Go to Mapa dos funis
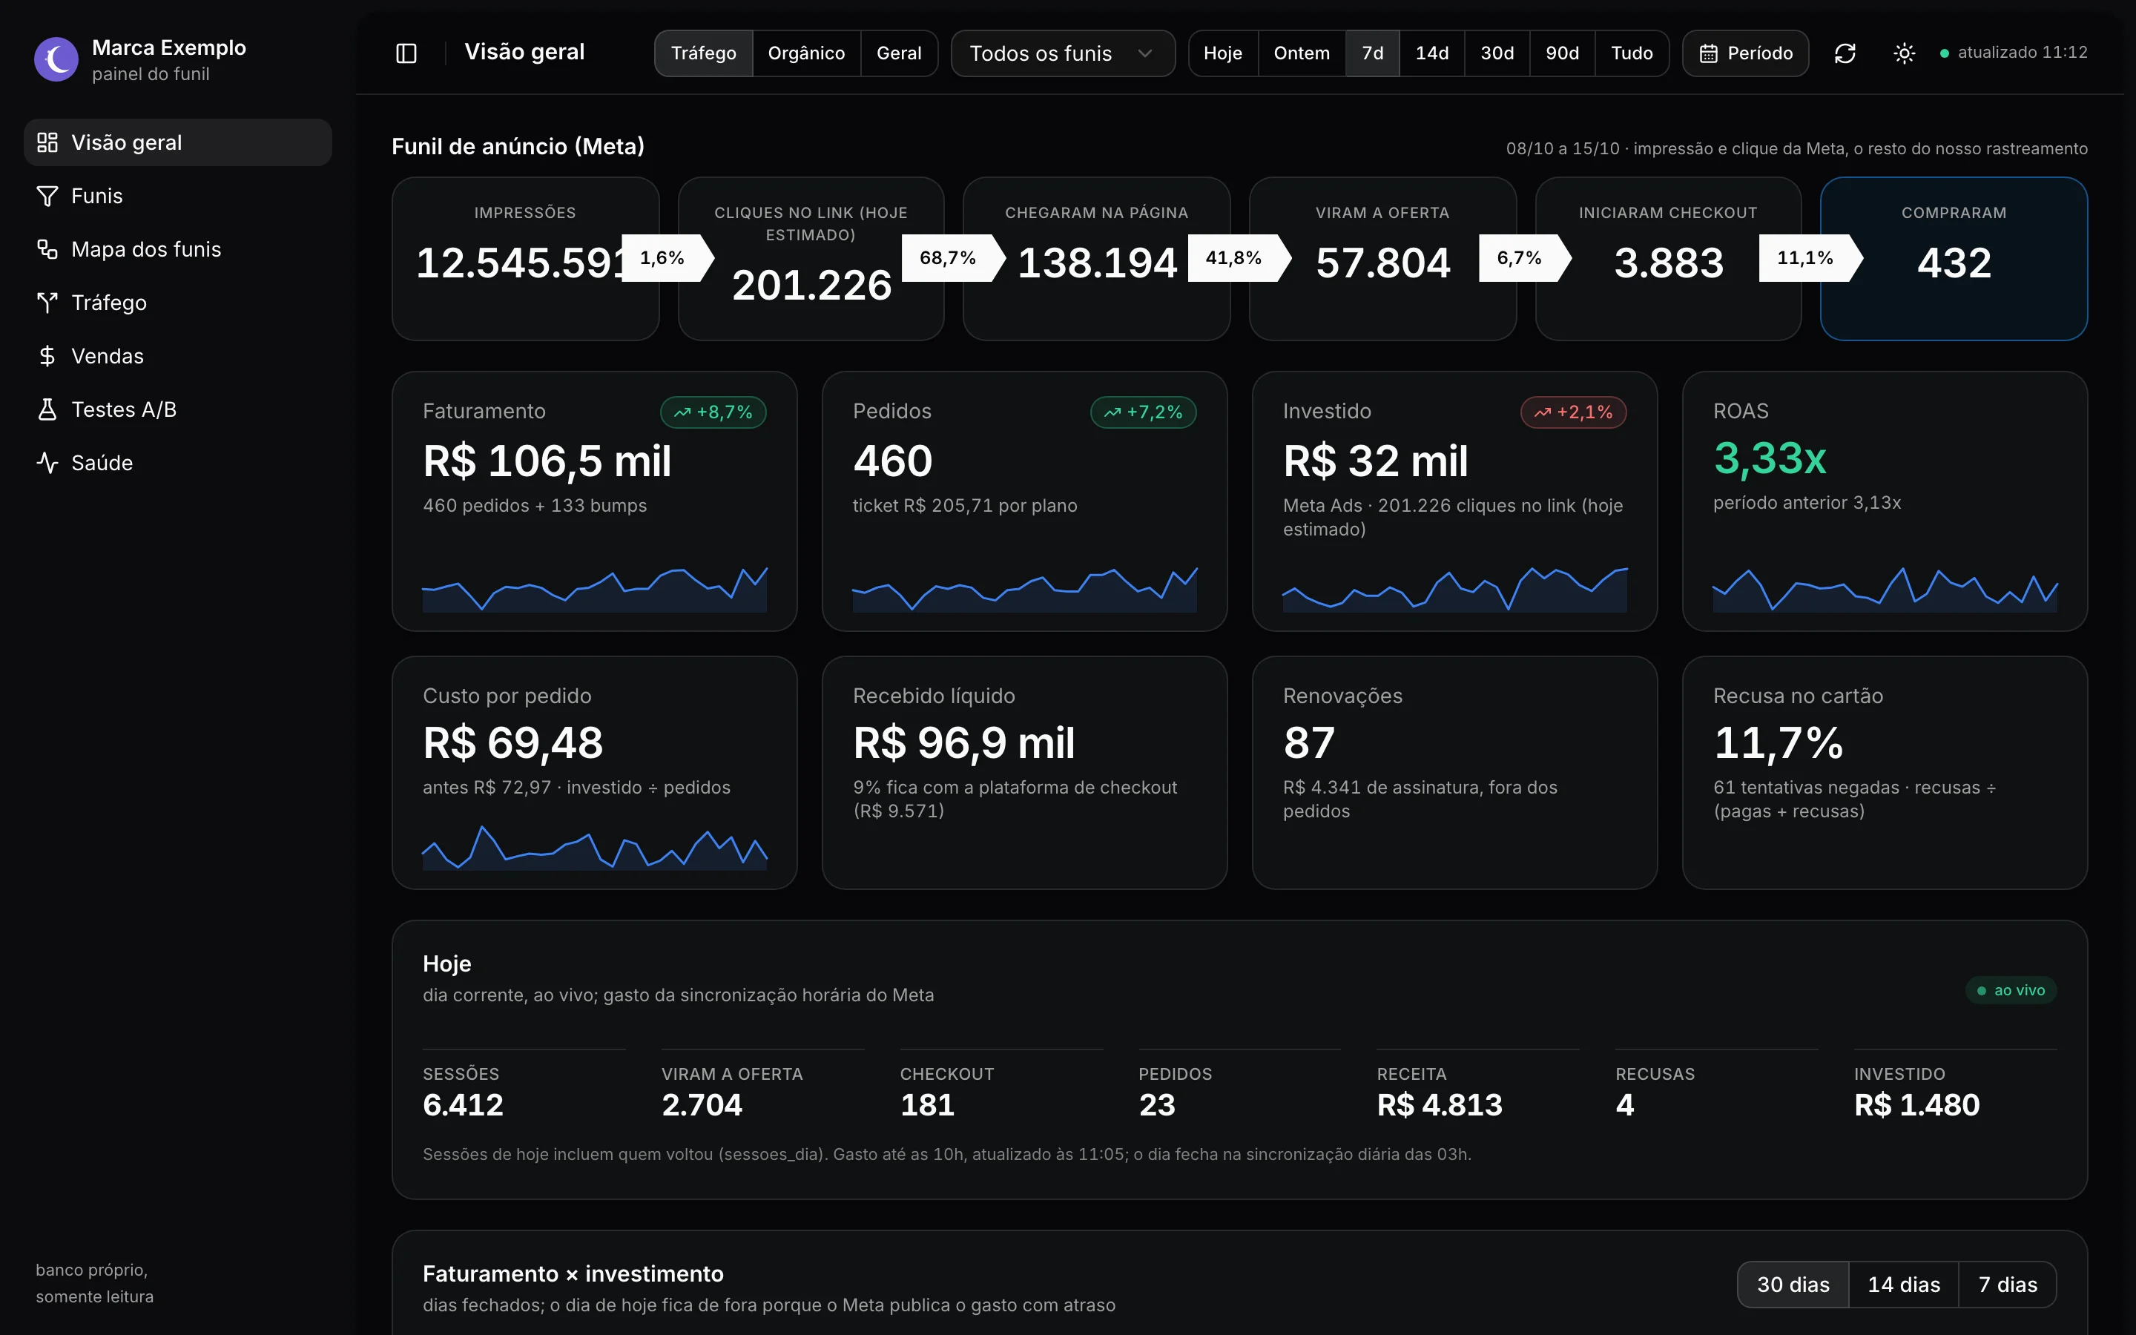 (177, 249)
